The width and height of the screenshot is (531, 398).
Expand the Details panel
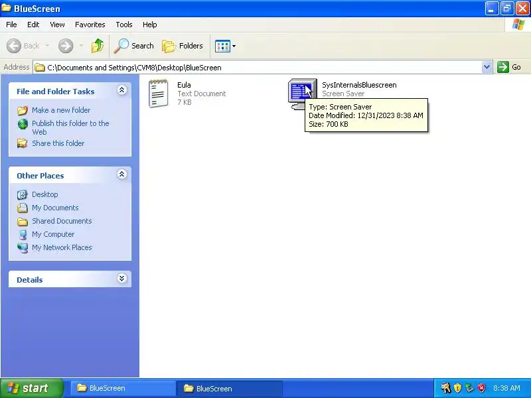(122, 279)
